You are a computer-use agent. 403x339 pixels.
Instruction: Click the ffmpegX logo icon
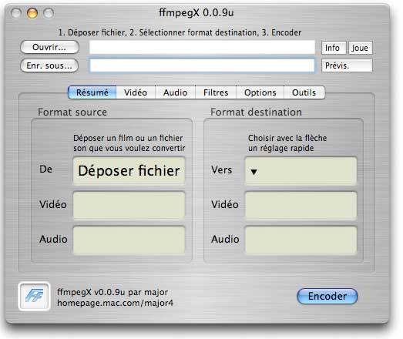pos(34,297)
